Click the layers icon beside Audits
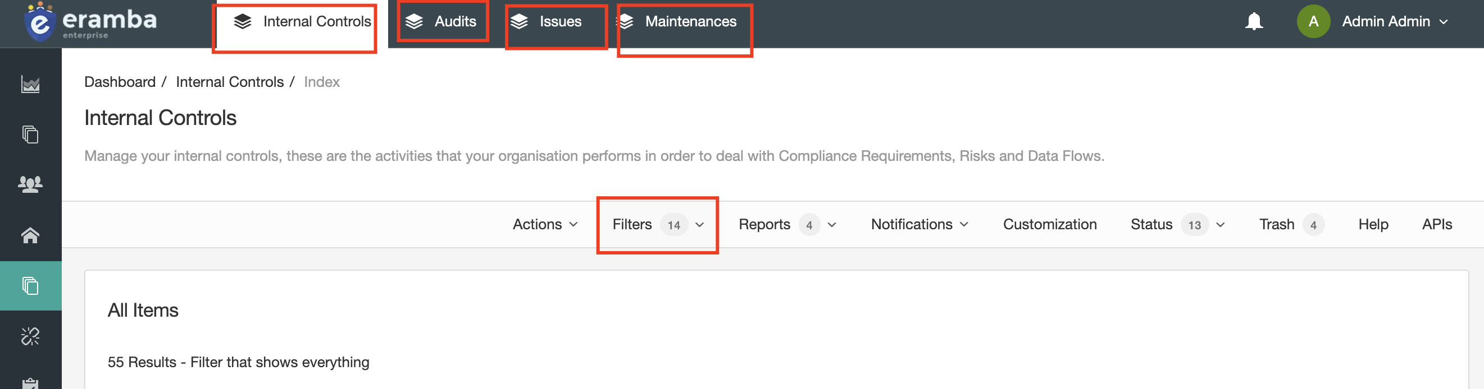 [x=413, y=22]
